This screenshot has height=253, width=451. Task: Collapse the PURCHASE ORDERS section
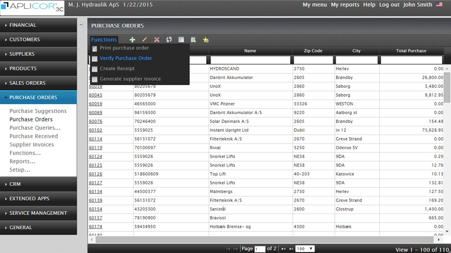click(x=38, y=97)
